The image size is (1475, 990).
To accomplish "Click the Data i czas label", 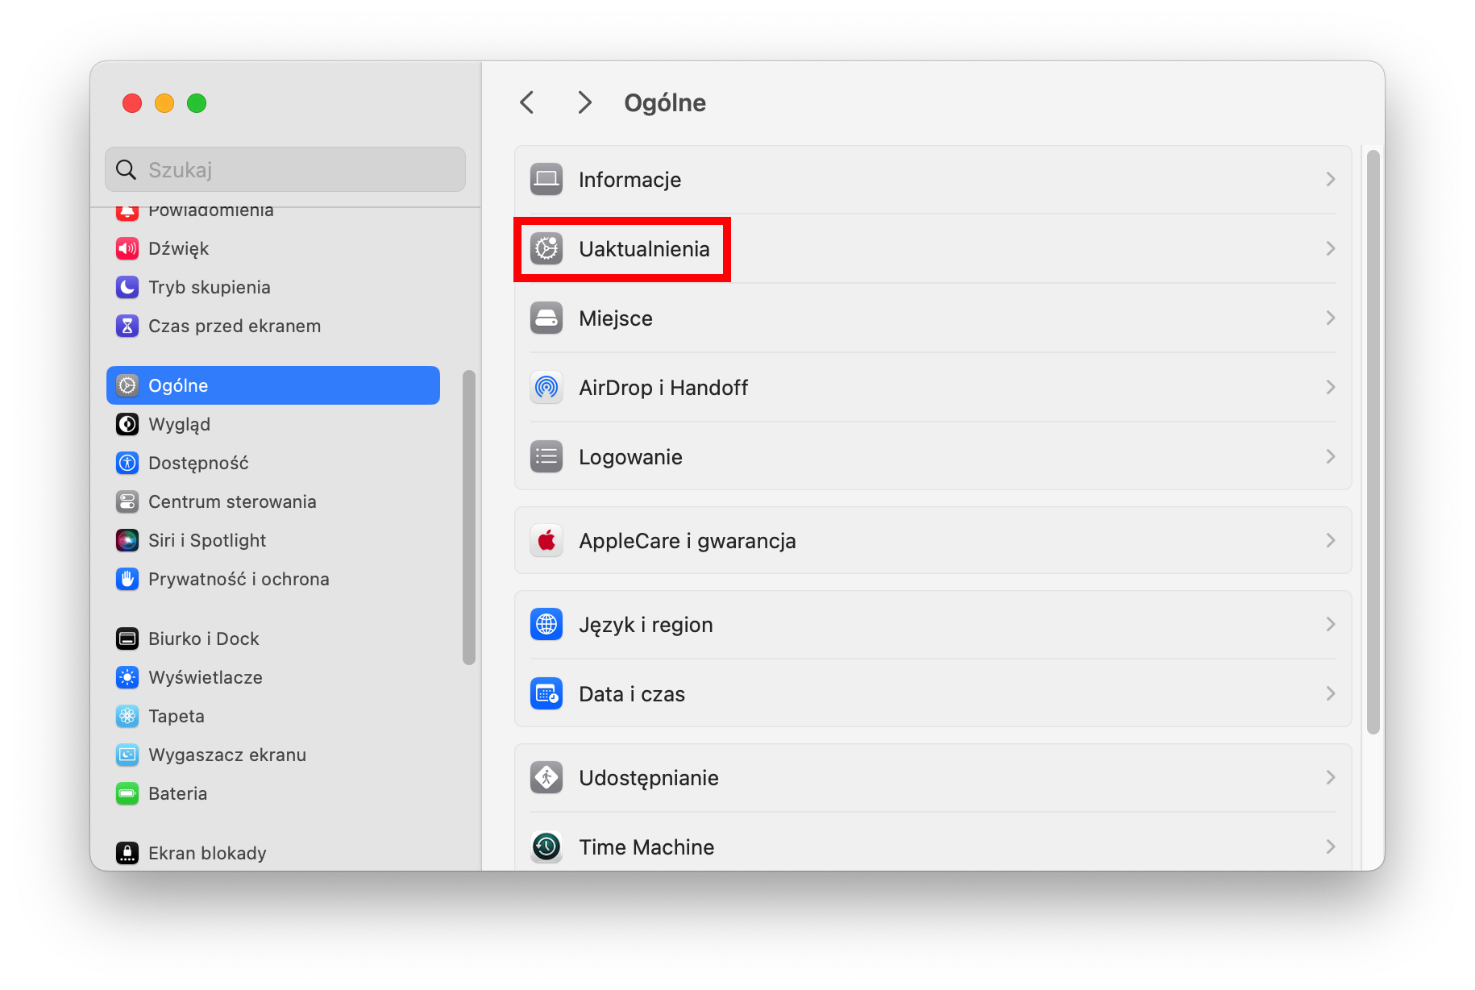I will 632,694.
